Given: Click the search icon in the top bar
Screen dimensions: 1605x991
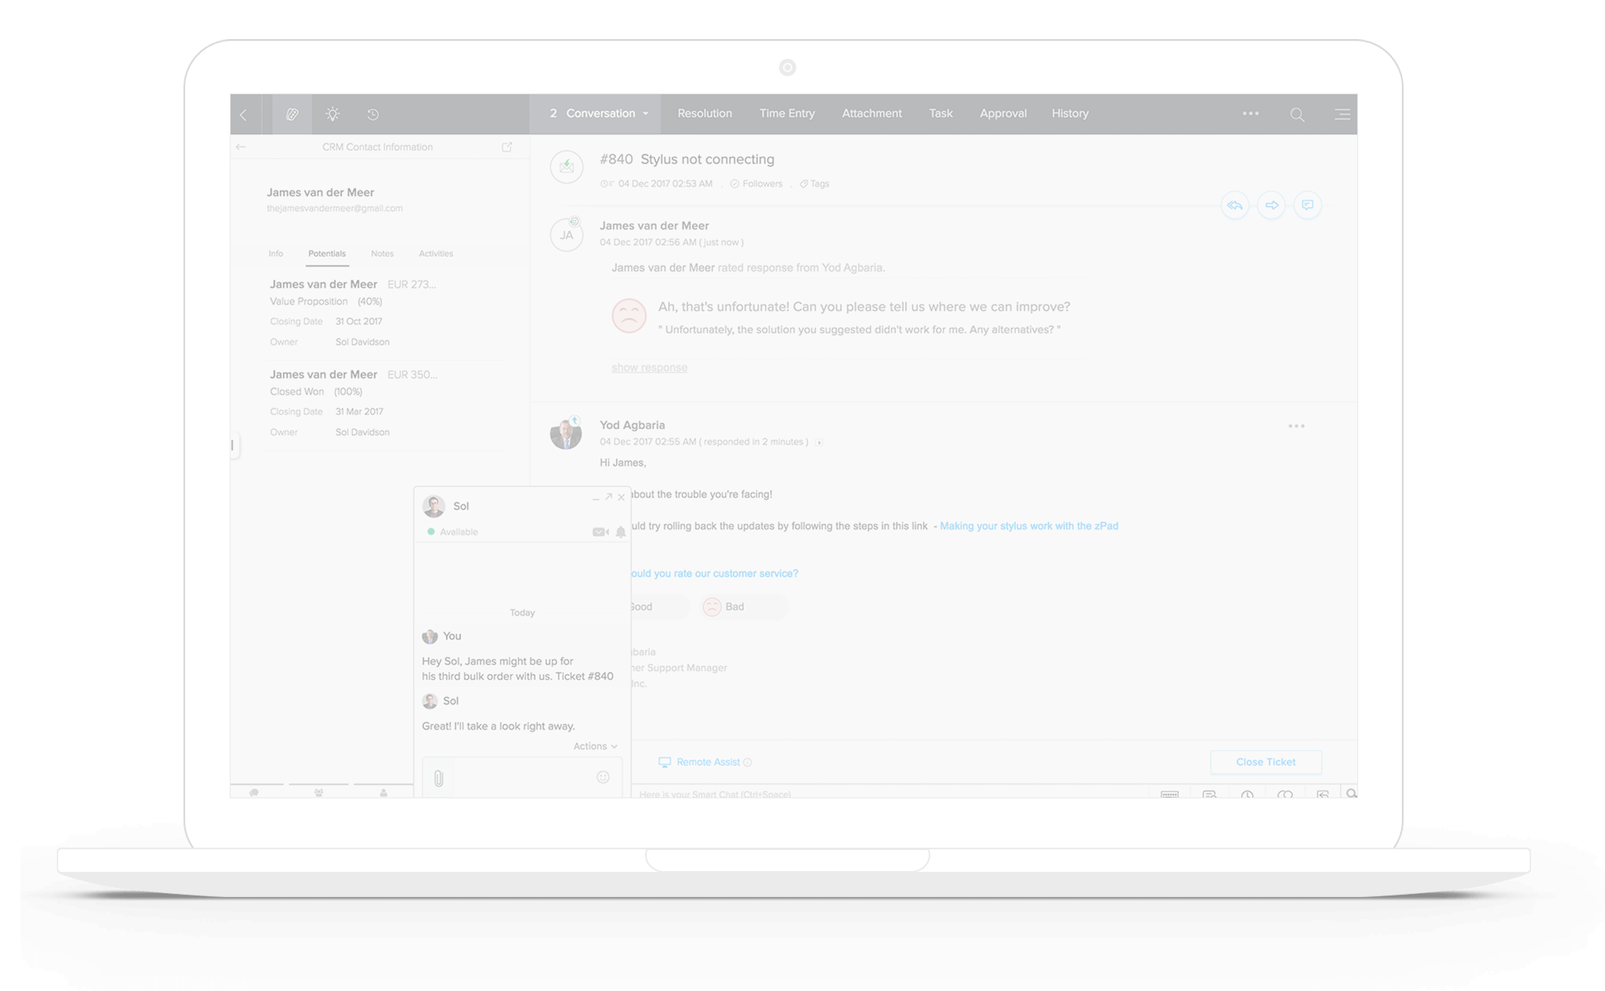Looking at the screenshot, I should click(1296, 113).
